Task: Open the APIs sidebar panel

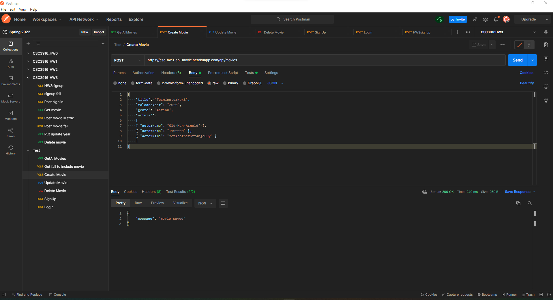Action: click(x=11, y=64)
